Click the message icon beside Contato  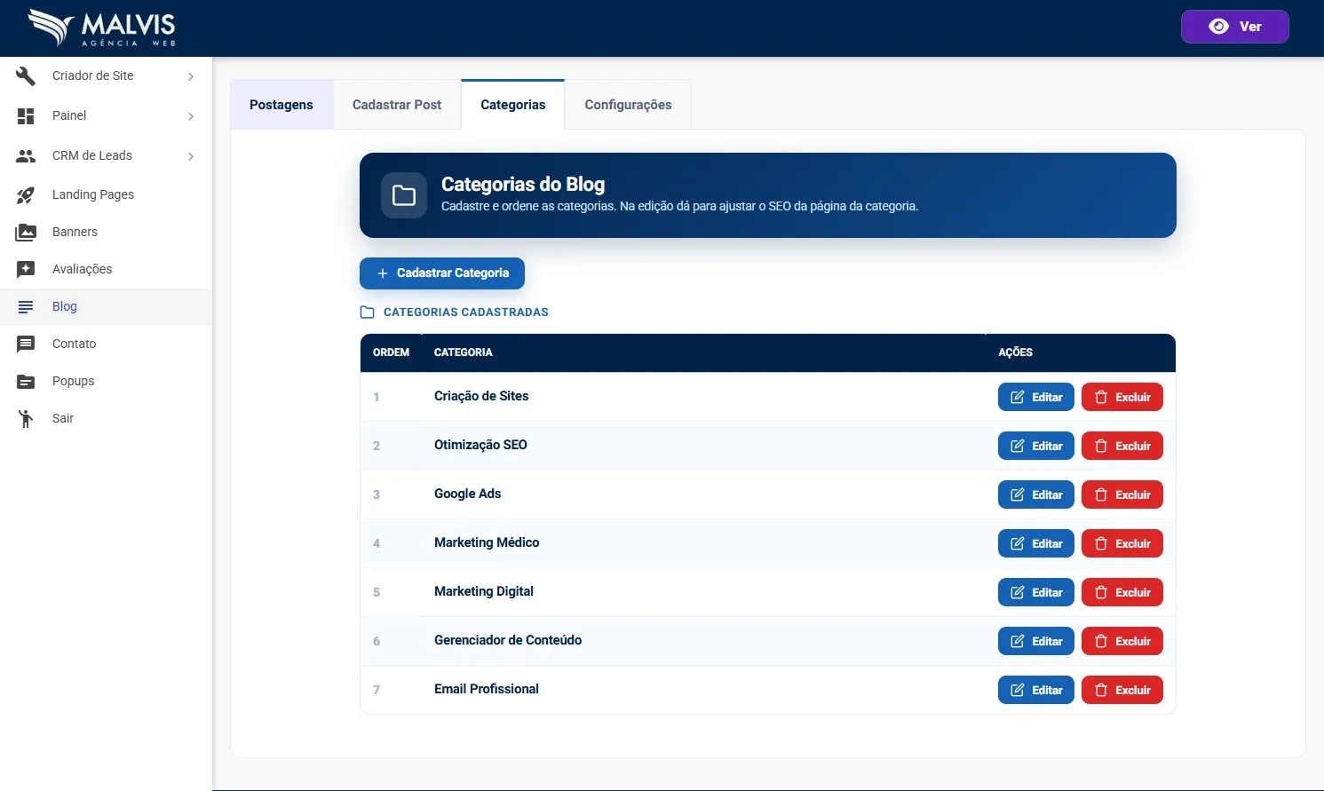tap(26, 344)
